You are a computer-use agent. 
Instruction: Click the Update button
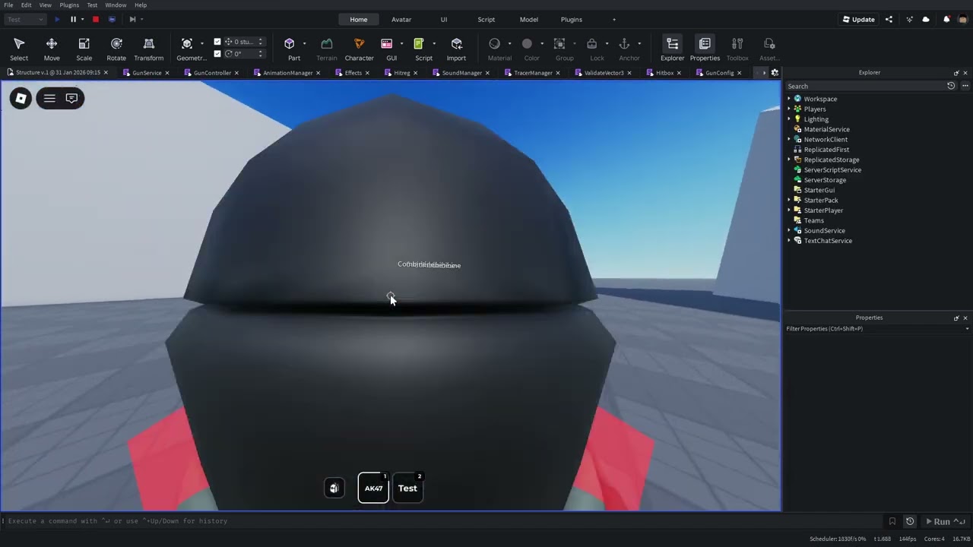pos(859,19)
